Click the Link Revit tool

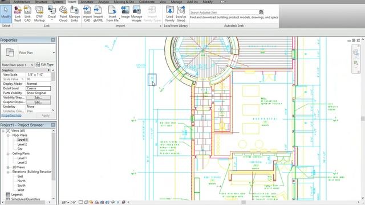18,14
